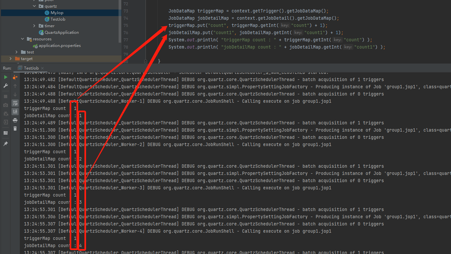This screenshot has height=254, width=451.
Task: Click the Restore Layout icon
Action: (x=6, y=133)
